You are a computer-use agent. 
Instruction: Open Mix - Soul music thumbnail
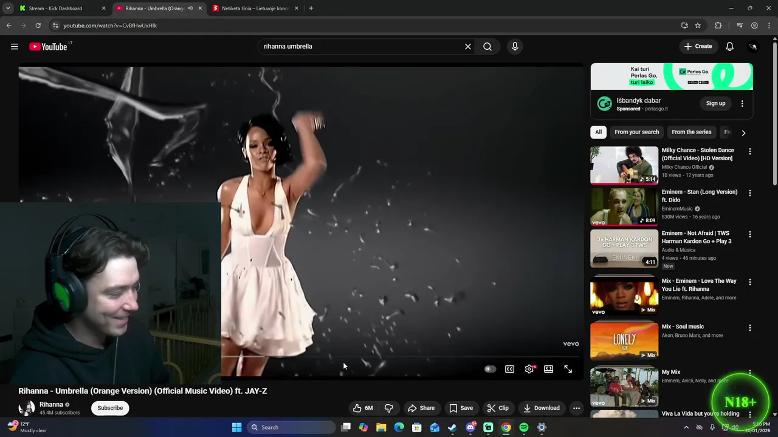pyautogui.click(x=624, y=341)
